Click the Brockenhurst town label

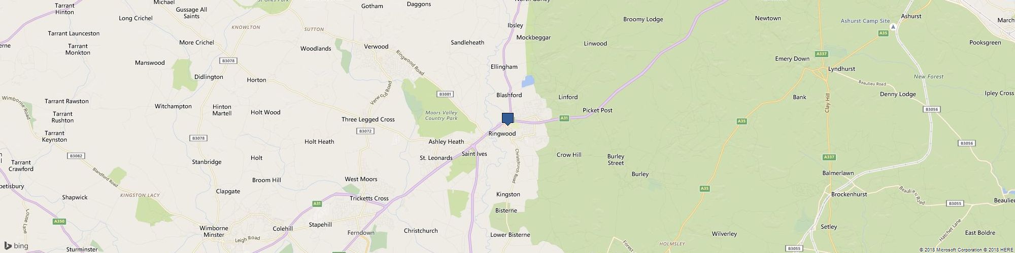[x=849, y=194]
